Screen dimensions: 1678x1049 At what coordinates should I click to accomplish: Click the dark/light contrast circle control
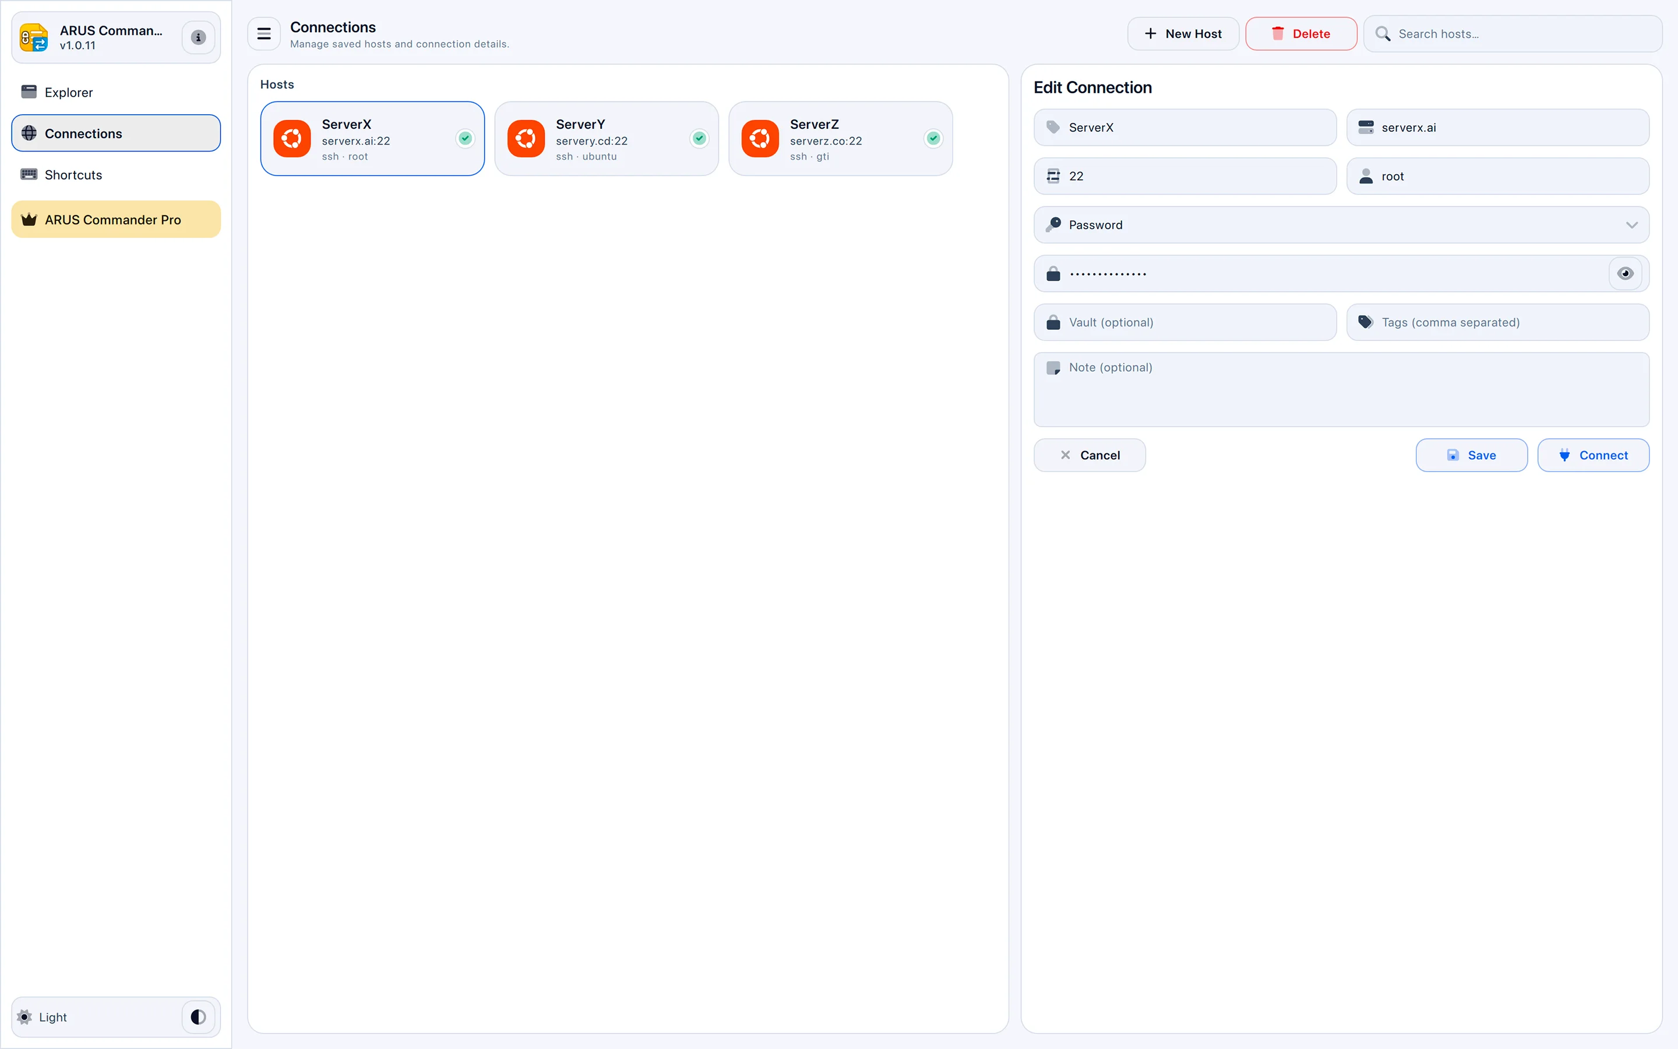click(198, 1016)
